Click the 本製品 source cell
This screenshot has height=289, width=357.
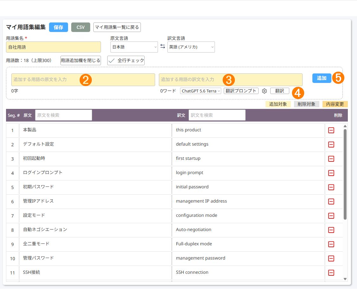(96, 130)
